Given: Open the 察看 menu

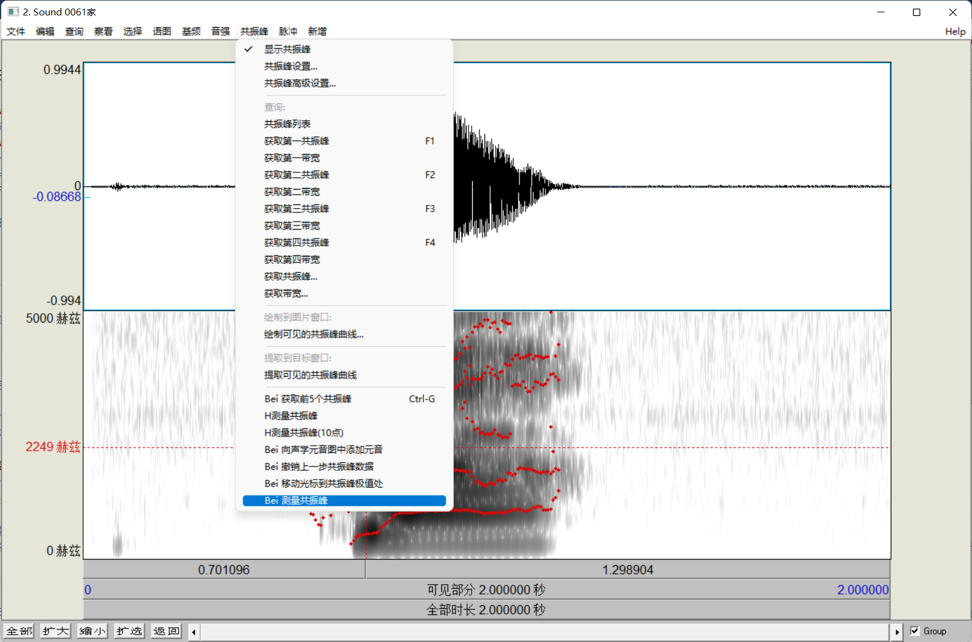Looking at the screenshot, I should [103, 31].
